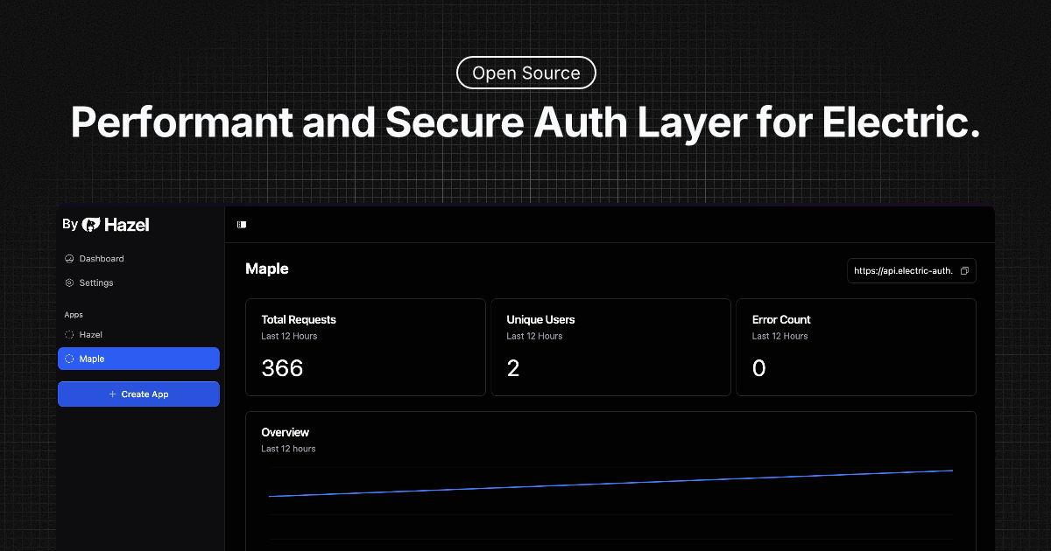Select the Hazel app icon in sidebar
The height and width of the screenshot is (551, 1051).
tap(68, 334)
